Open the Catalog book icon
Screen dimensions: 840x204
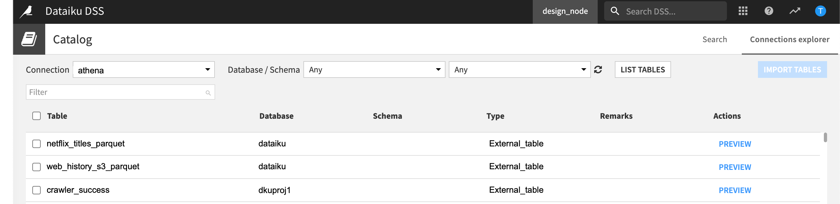point(29,39)
